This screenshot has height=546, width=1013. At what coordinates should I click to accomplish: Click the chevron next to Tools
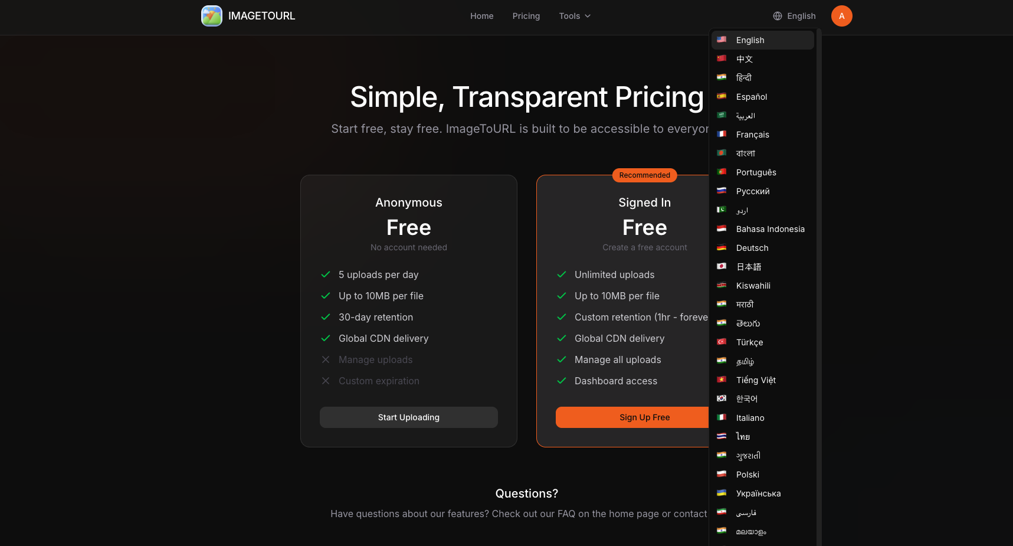tap(588, 16)
